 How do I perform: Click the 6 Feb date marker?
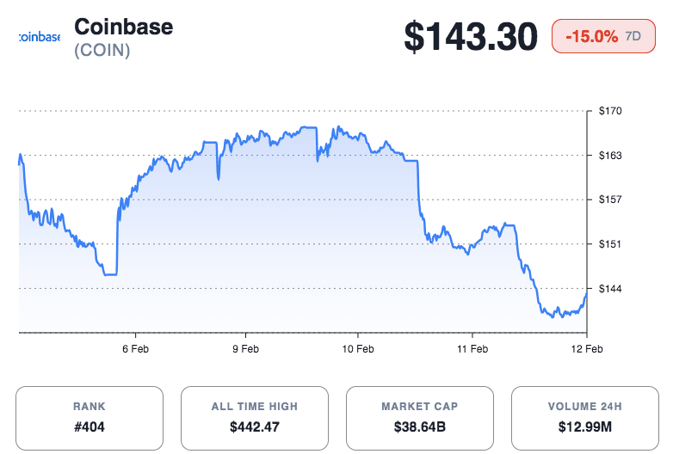click(x=135, y=349)
